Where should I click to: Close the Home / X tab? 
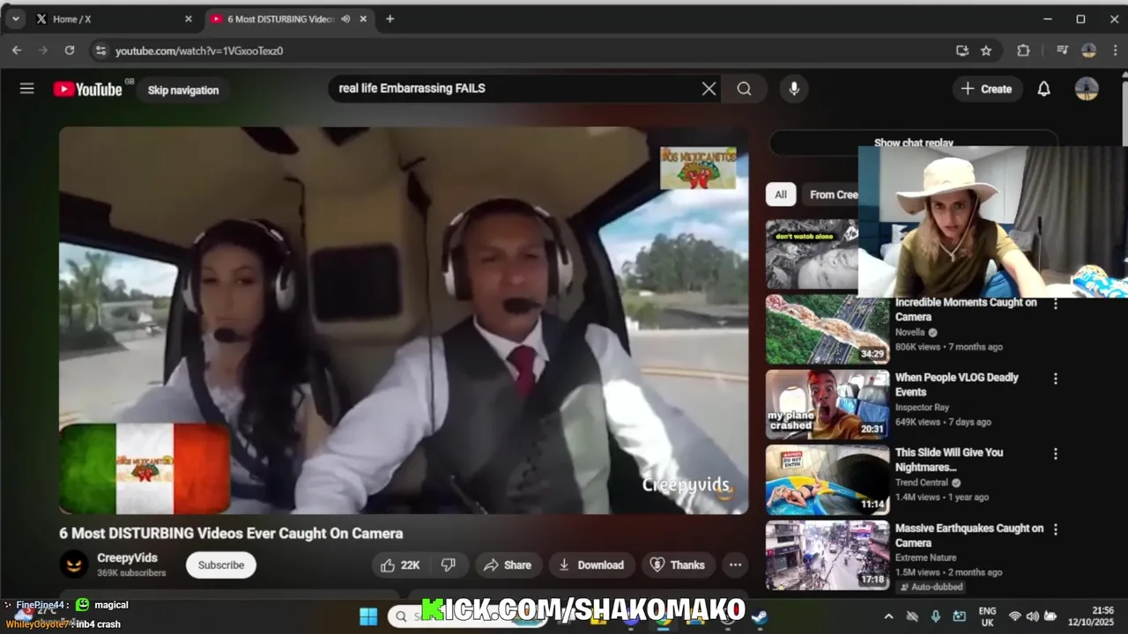click(188, 18)
